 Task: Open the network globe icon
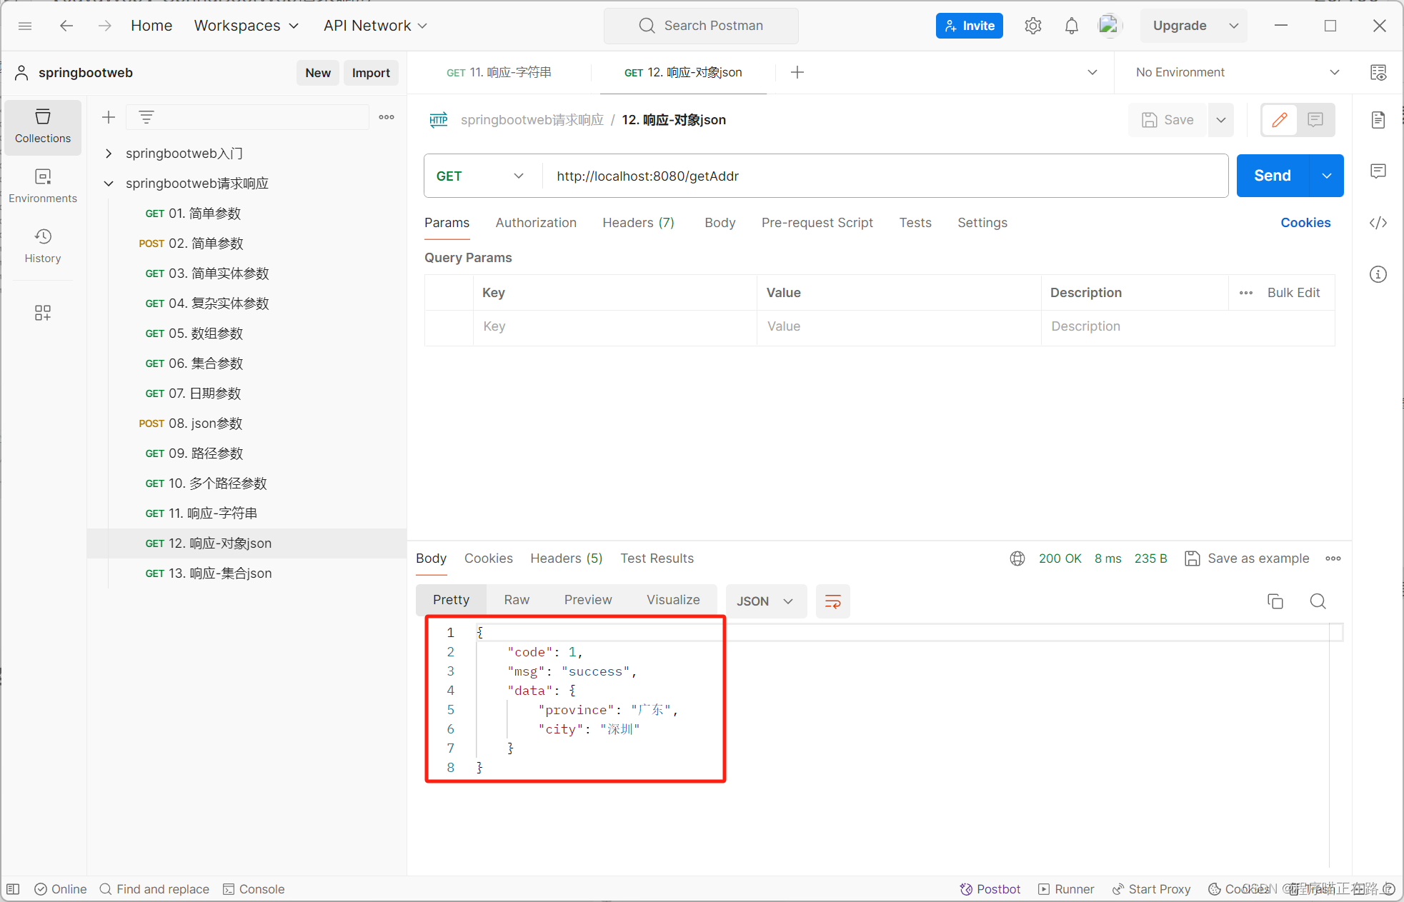(x=1017, y=558)
